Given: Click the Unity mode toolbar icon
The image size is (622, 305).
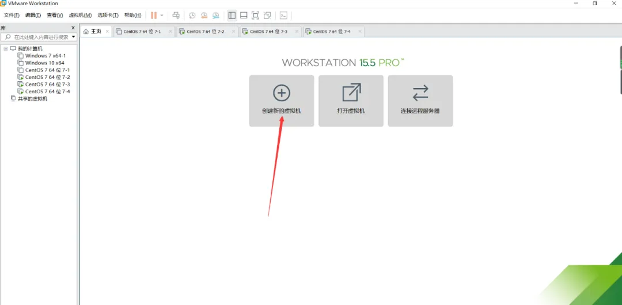Looking at the screenshot, I should click(267, 16).
